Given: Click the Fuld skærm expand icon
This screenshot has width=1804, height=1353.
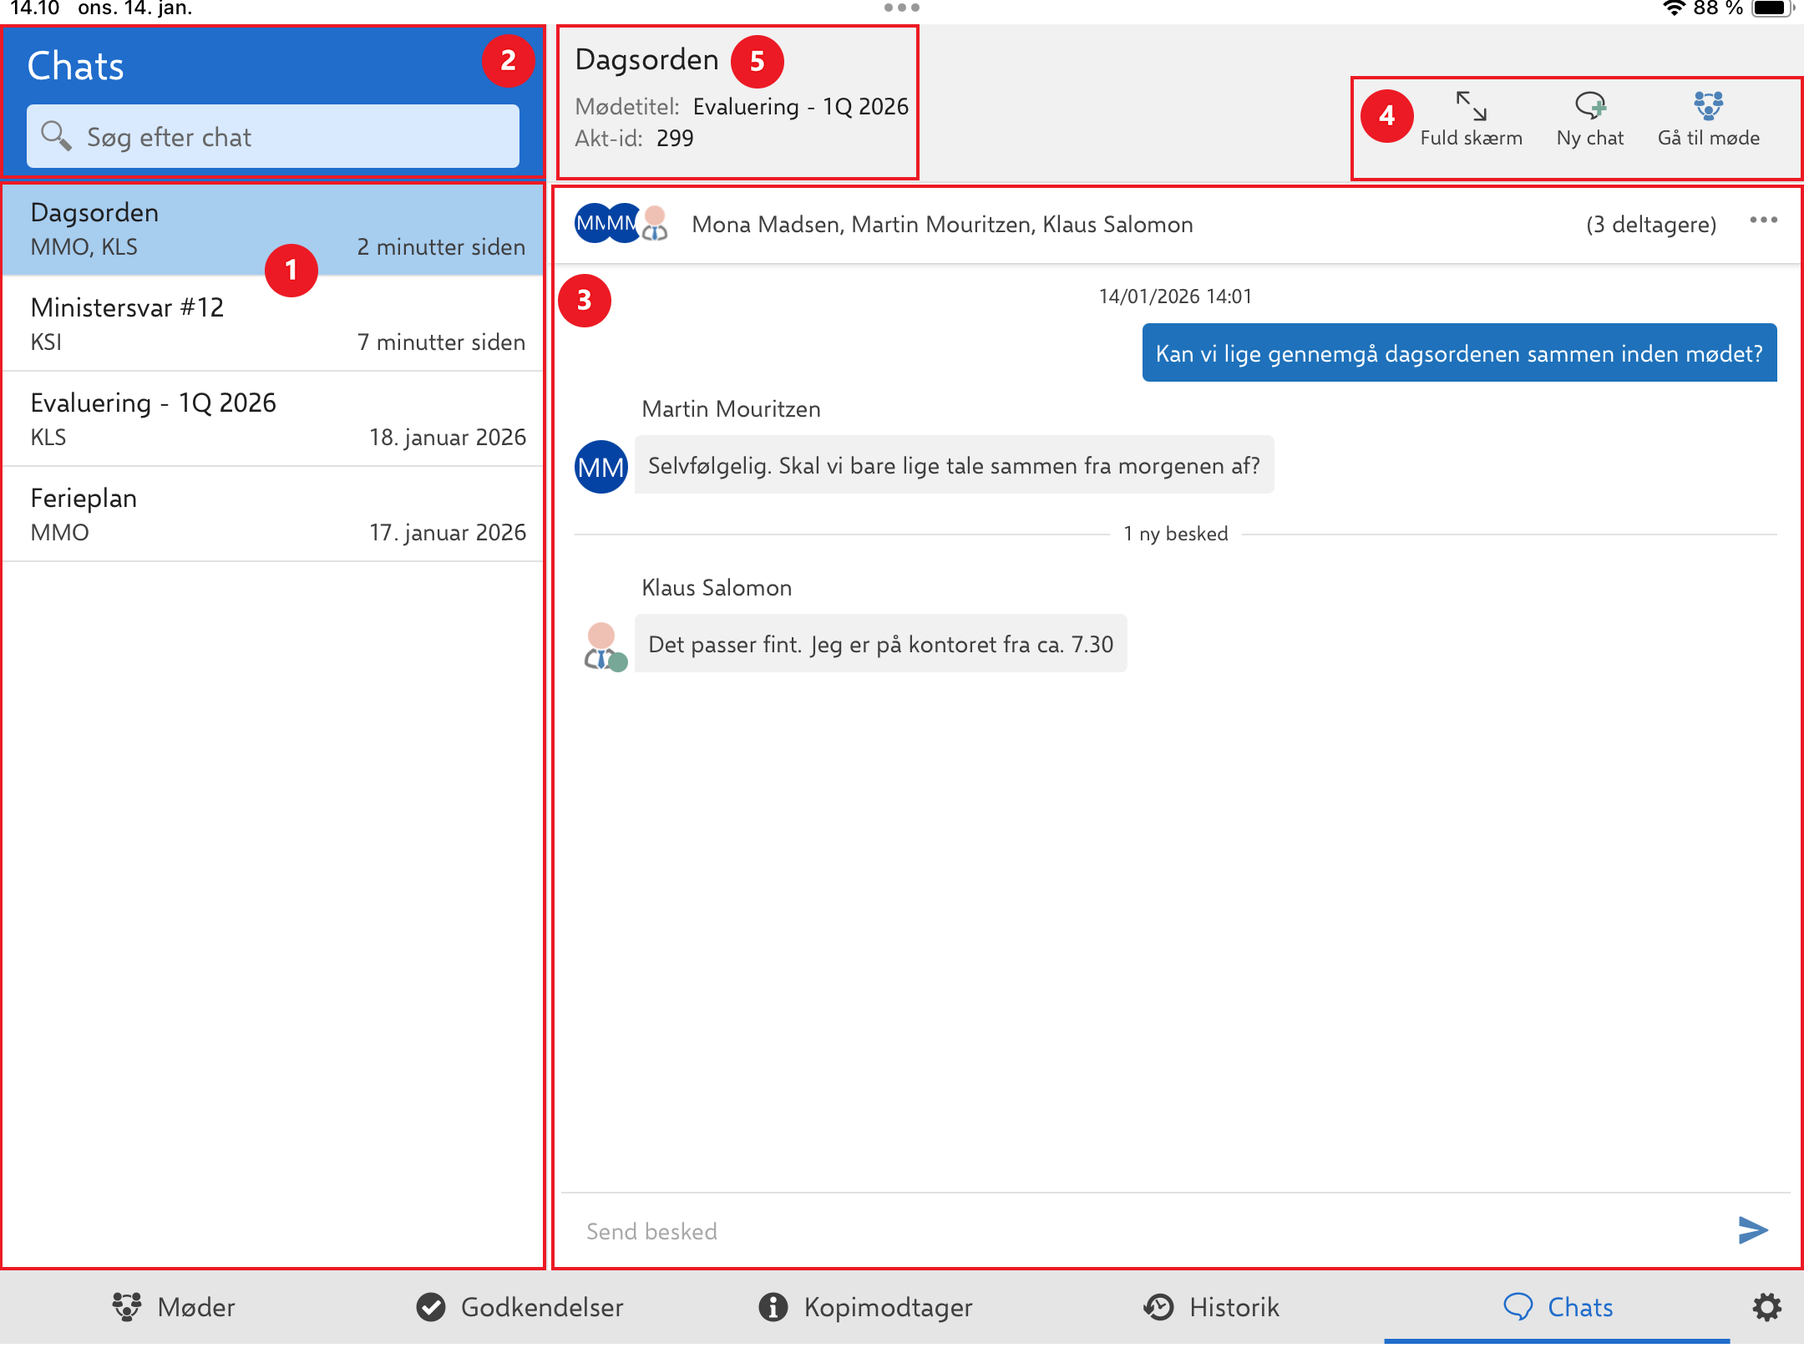Looking at the screenshot, I should point(1471,107).
